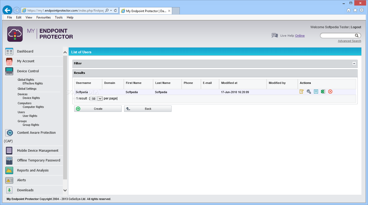Click the My Account face icon
Viewport: 368px width, 205px height.
point(9,61)
